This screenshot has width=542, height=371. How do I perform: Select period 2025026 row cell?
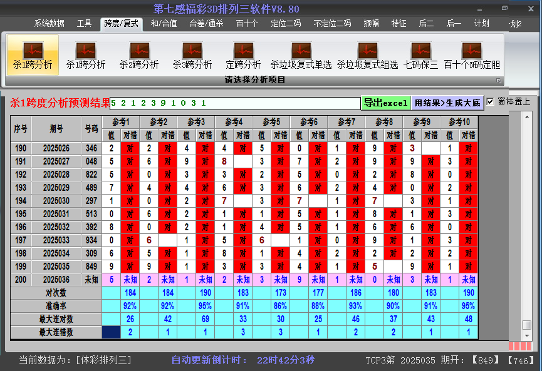click(x=56, y=148)
